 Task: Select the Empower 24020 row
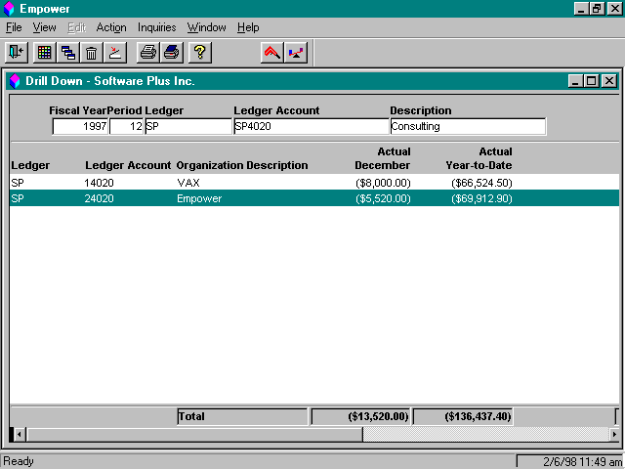(x=314, y=198)
